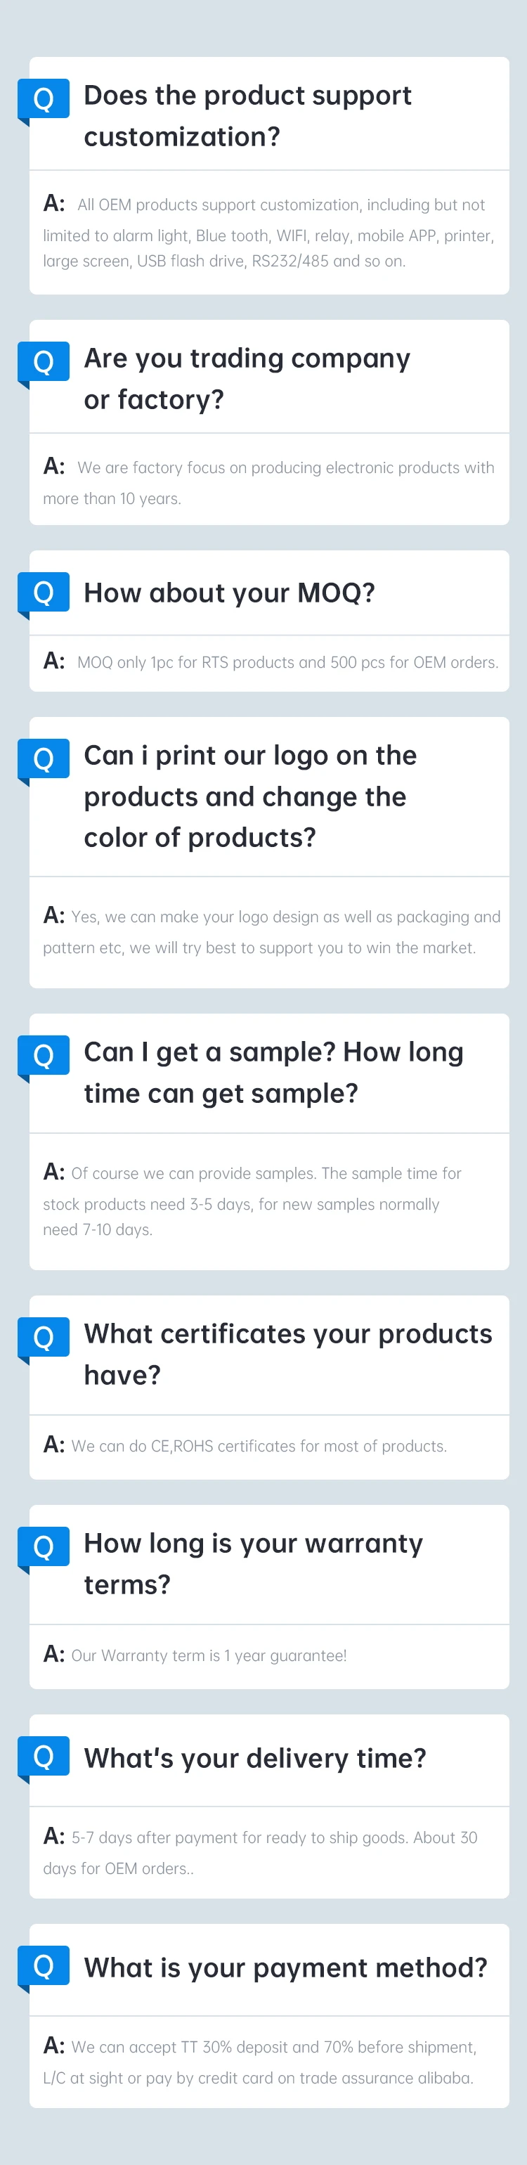The height and width of the screenshot is (2165, 527).
Task: Click the "How long is your warranty terms?" heading
Action: 253,1563
